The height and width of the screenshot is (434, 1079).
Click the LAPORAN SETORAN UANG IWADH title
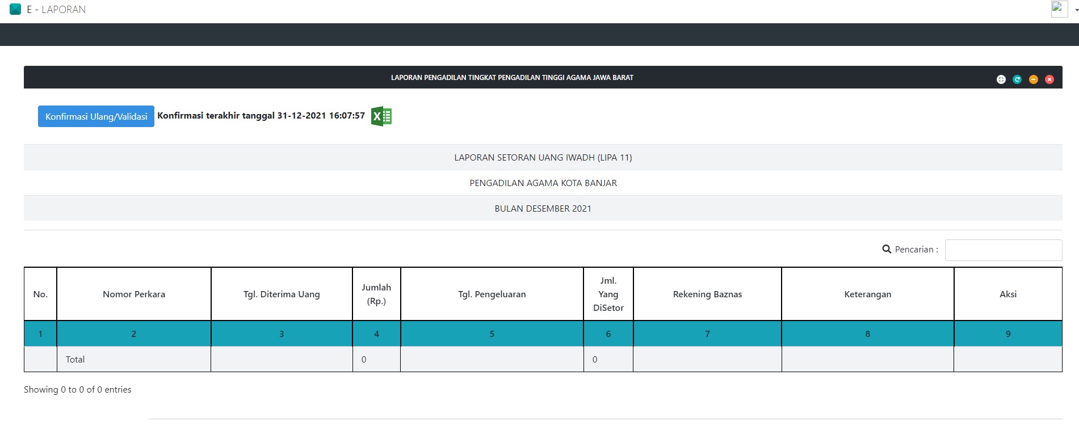543,157
